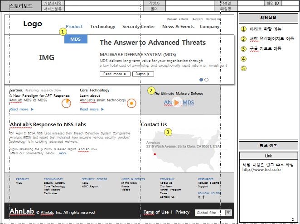
Task: Click the Support link in the top header
Action: pyautogui.click(x=198, y=19)
